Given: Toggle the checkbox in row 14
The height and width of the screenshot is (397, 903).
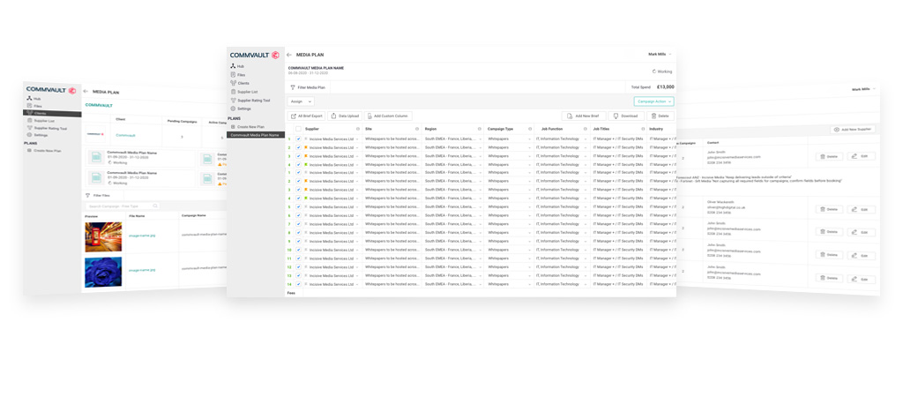Looking at the screenshot, I should (x=298, y=284).
